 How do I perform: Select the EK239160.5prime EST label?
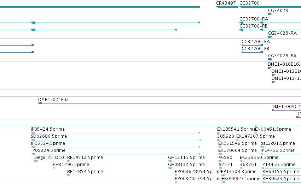click(259, 158)
